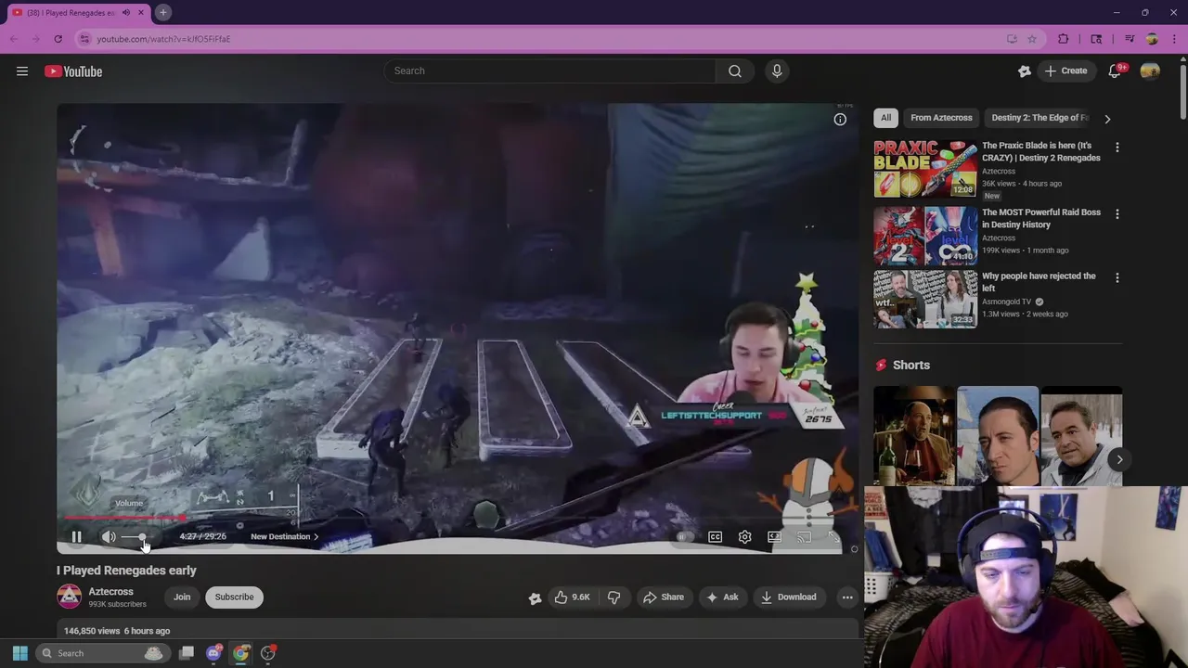The width and height of the screenshot is (1188, 668).
Task: Click the Join button
Action: [182, 597]
